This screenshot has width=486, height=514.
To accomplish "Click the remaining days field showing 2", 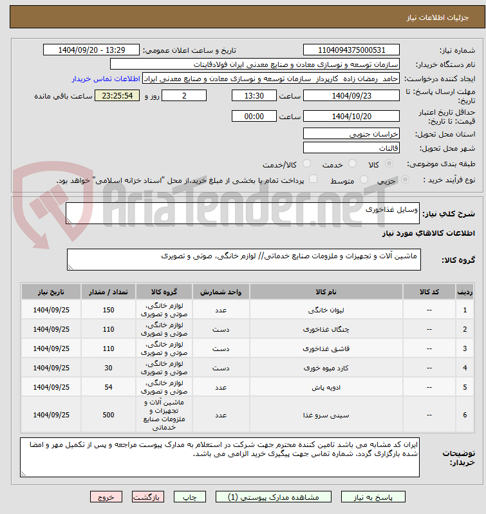I will (x=184, y=96).
